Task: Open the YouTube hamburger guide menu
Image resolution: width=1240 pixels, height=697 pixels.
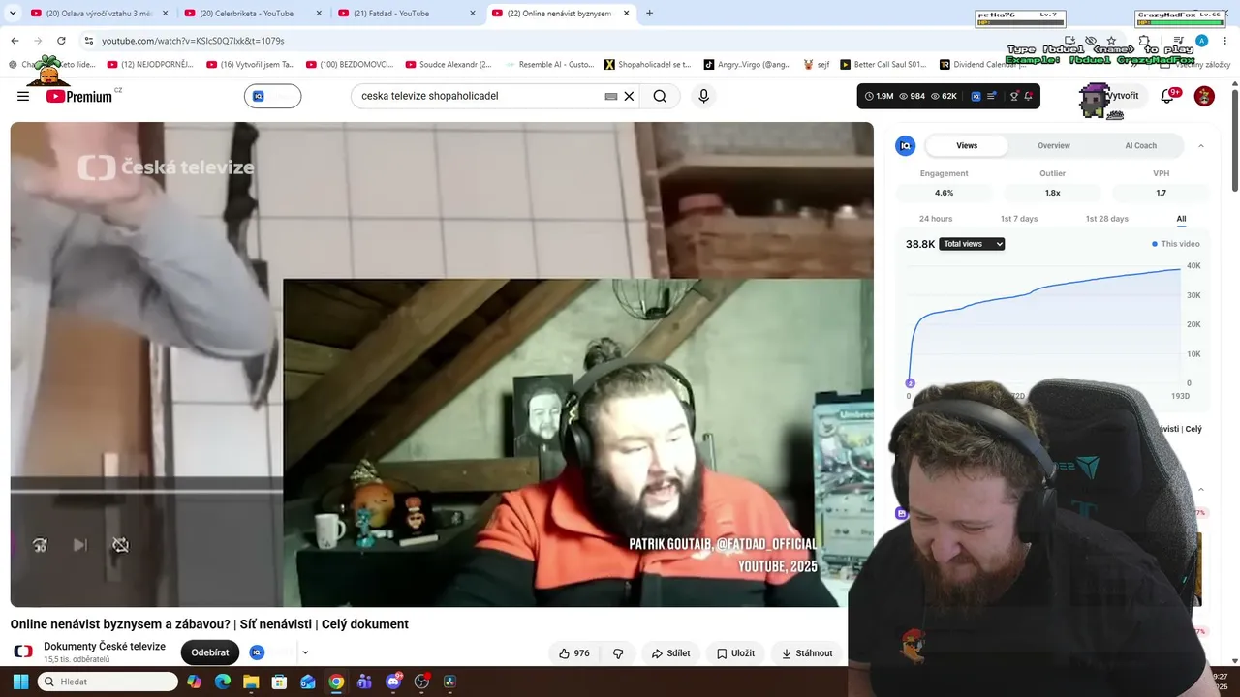Action: [x=23, y=96]
